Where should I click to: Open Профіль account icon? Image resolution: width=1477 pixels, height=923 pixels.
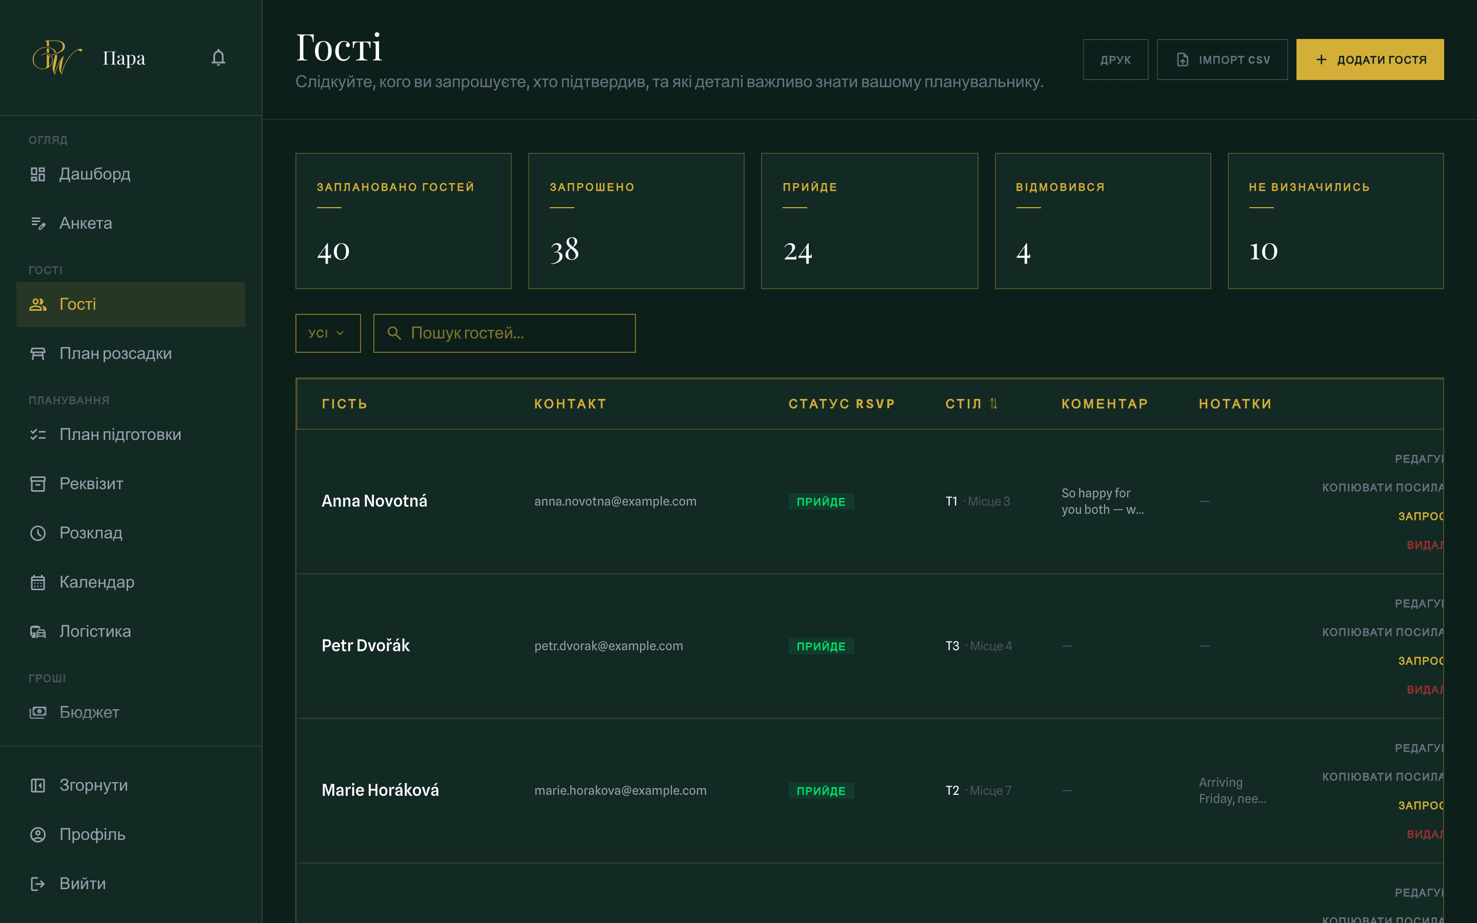38,835
